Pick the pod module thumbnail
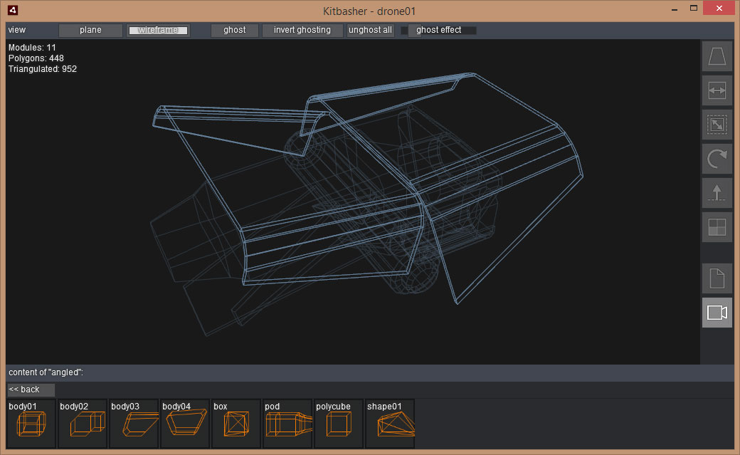This screenshot has height=455, width=740. pyautogui.click(x=287, y=424)
